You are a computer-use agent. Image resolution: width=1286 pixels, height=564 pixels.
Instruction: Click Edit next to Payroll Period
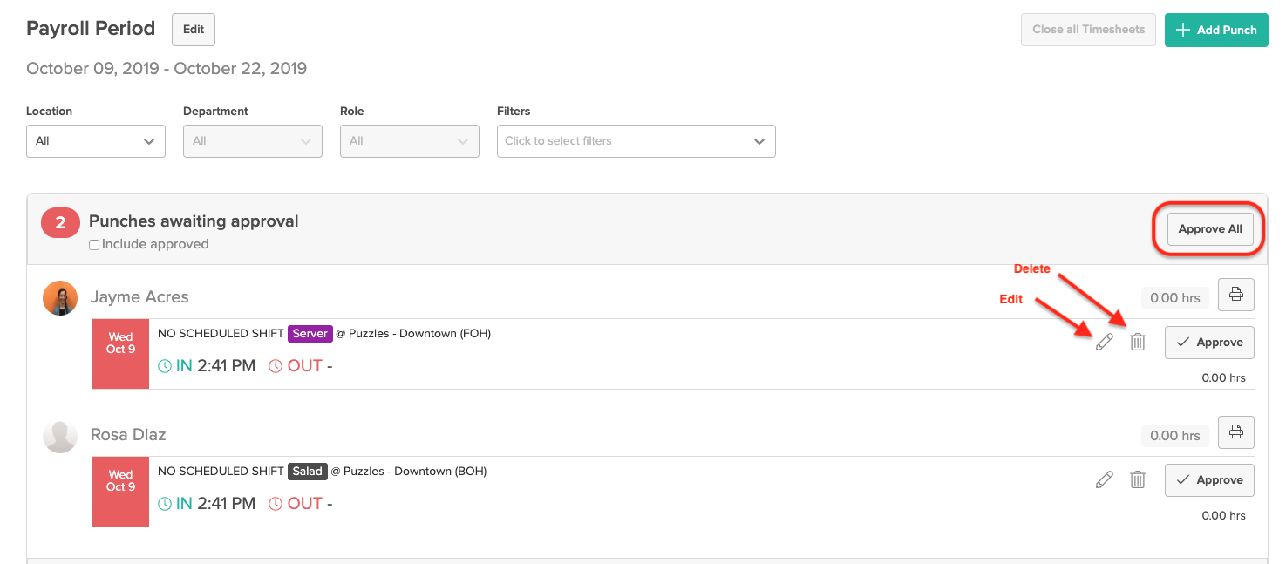click(193, 29)
